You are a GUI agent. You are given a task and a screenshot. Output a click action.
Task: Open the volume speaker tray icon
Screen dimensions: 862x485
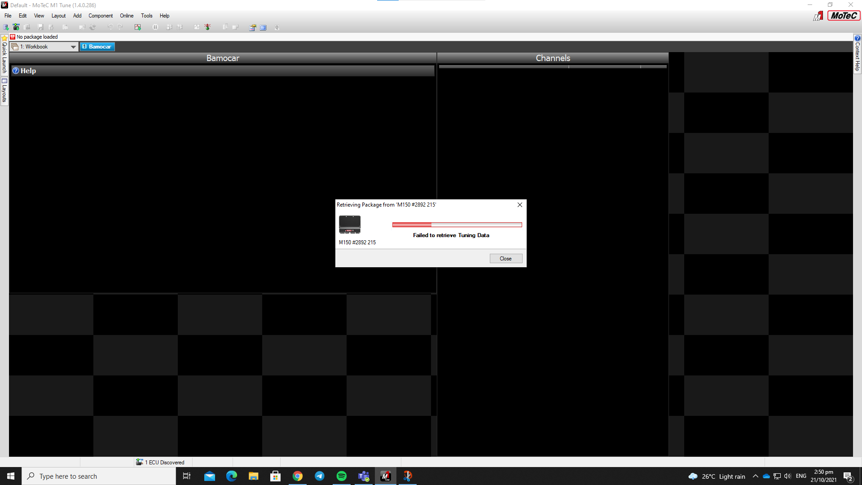(x=787, y=476)
